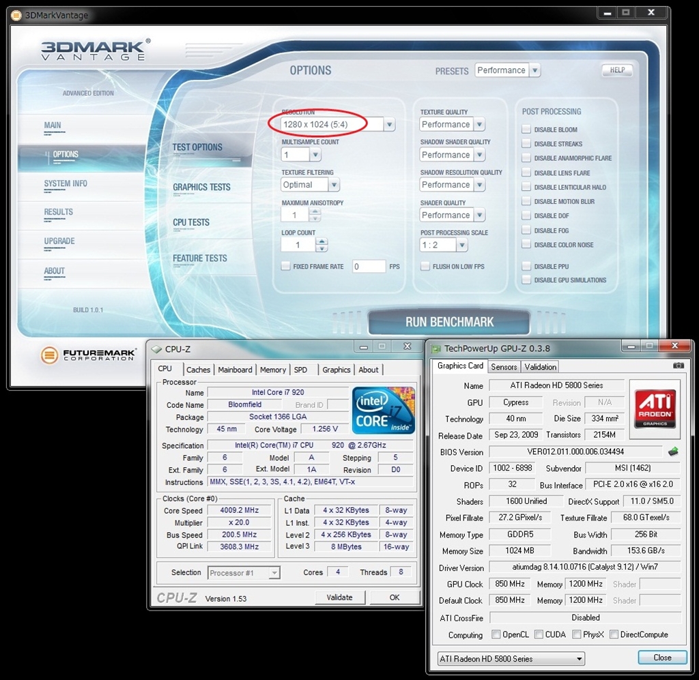Open the GPU-Z Validation tab
The image size is (699, 680).
(x=541, y=367)
